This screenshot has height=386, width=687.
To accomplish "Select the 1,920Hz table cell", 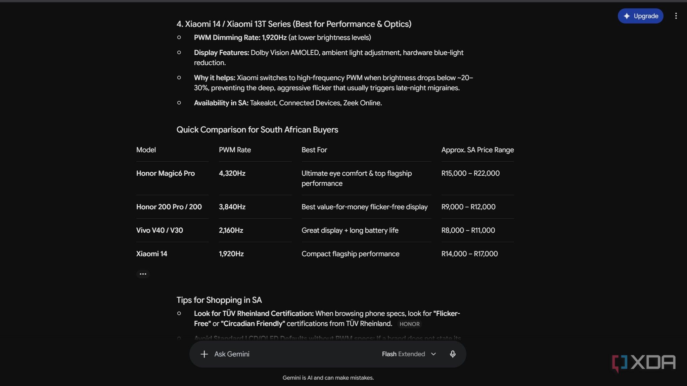I will point(231,254).
